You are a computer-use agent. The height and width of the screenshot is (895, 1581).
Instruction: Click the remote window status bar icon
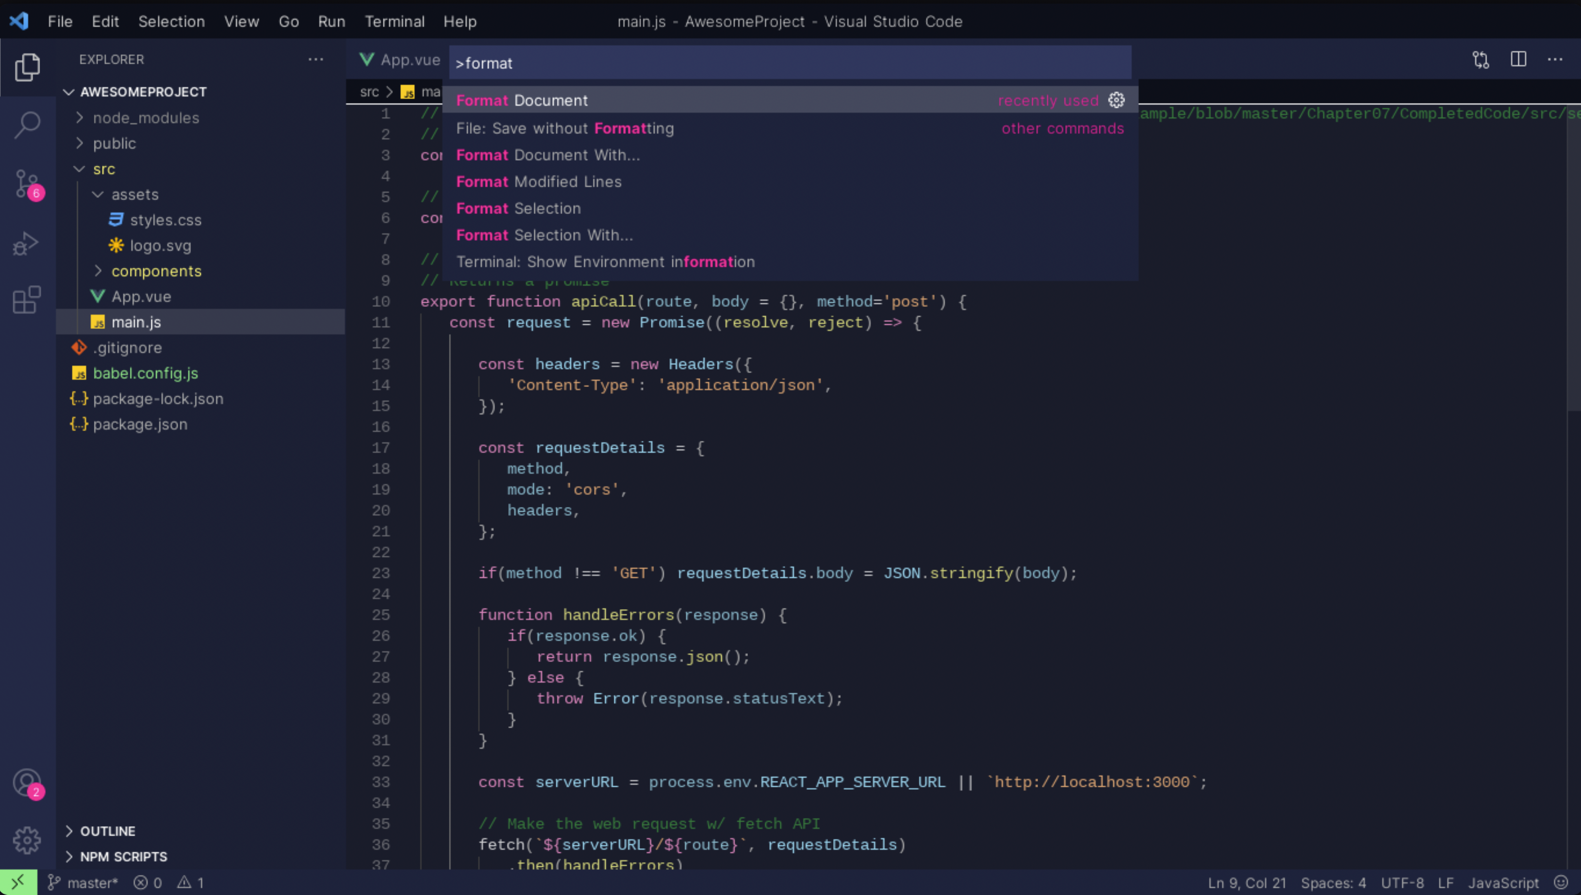pos(18,883)
